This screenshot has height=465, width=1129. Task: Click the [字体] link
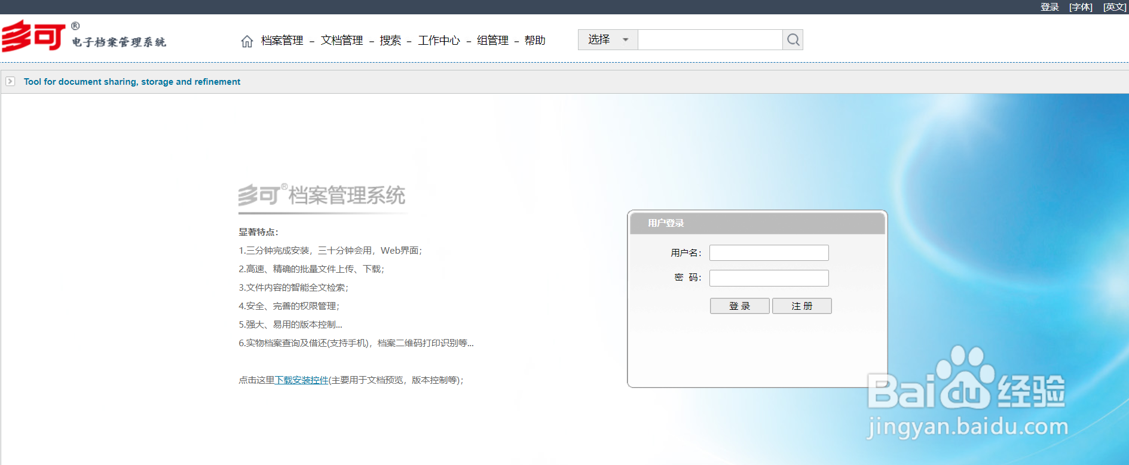tap(1081, 7)
